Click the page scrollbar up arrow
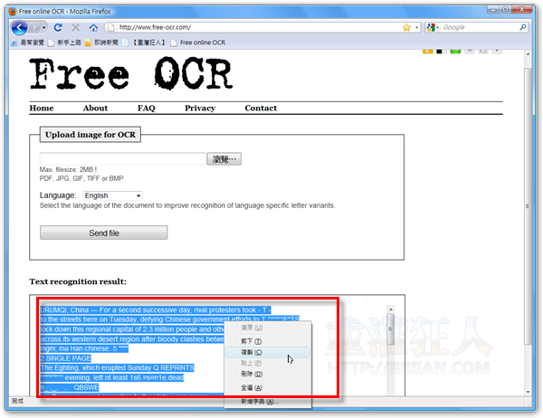 click(528, 54)
